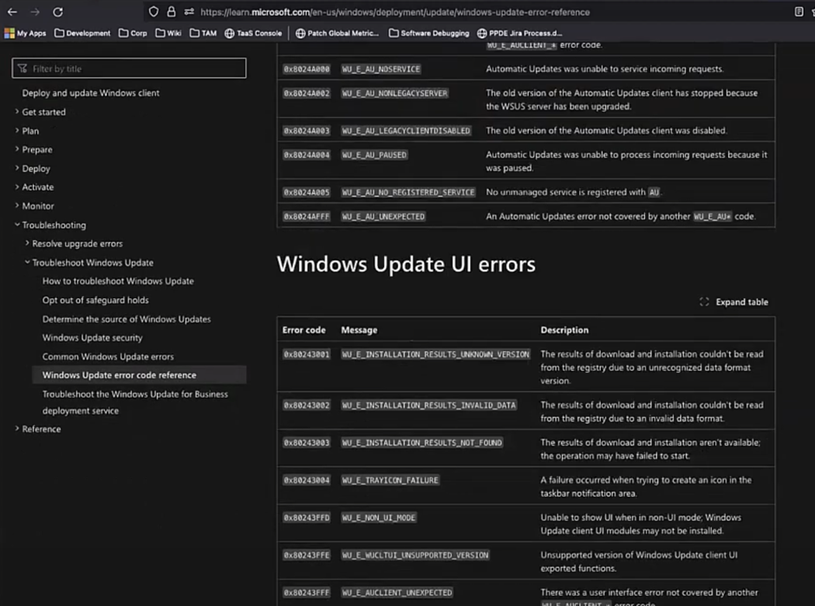
Task: Open Common Windows Update errors page
Action: pos(108,356)
